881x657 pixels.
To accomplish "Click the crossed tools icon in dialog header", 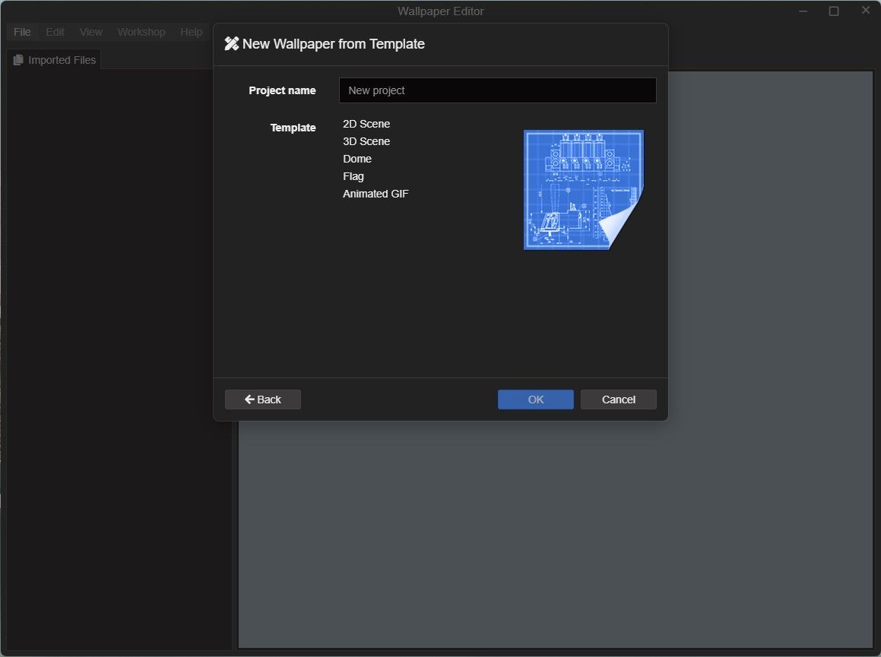I will click(232, 43).
